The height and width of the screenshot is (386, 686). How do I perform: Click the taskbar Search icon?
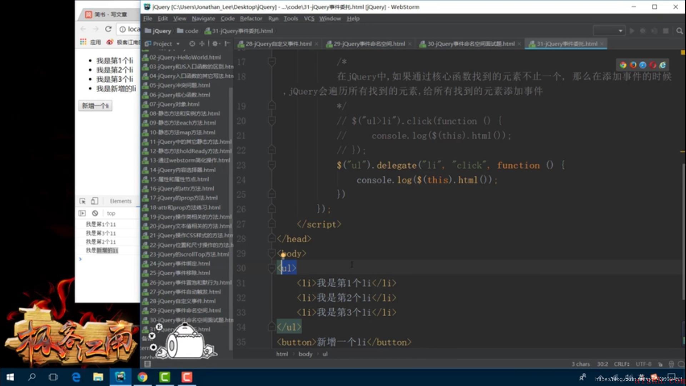pos(32,377)
